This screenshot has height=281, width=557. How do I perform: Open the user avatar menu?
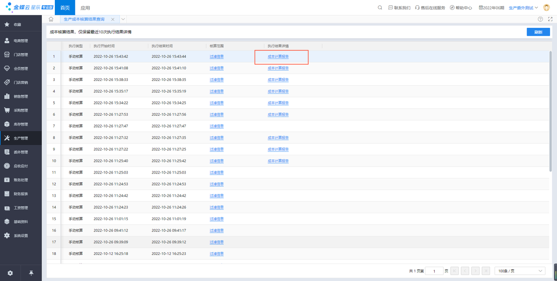(x=547, y=8)
